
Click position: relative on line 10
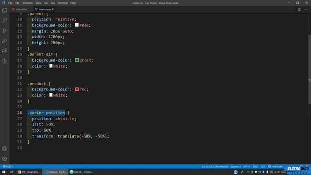(x=54, y=19)
